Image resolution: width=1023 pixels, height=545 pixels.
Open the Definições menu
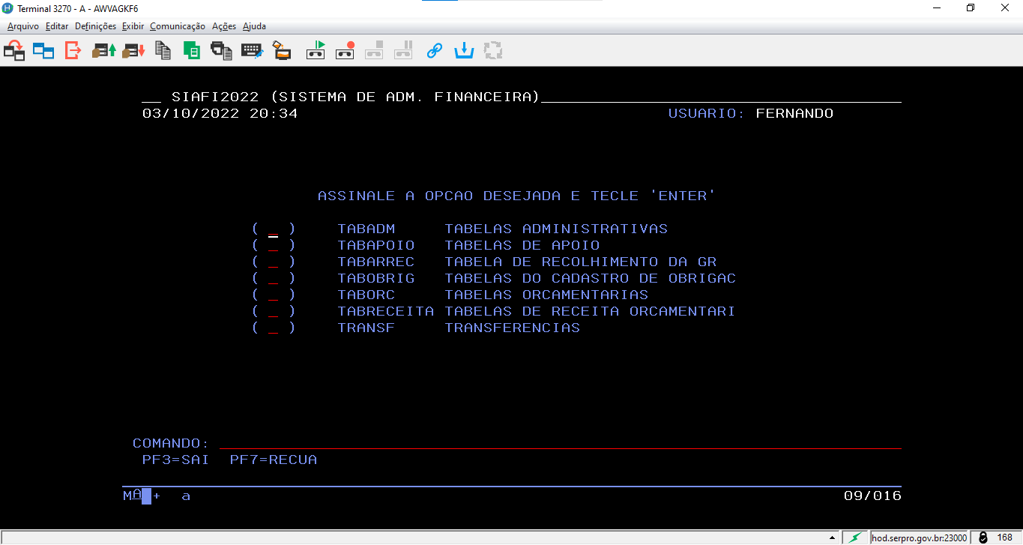(95, 26)
